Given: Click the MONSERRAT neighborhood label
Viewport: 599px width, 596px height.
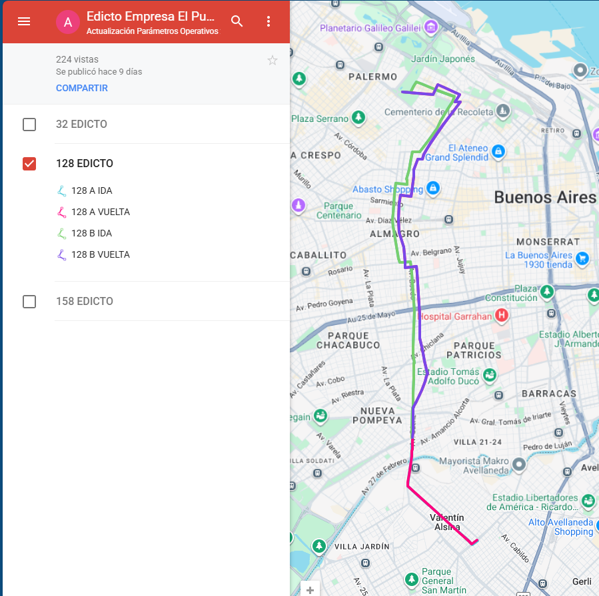Looking at the screenshot, I should [548, 242].
